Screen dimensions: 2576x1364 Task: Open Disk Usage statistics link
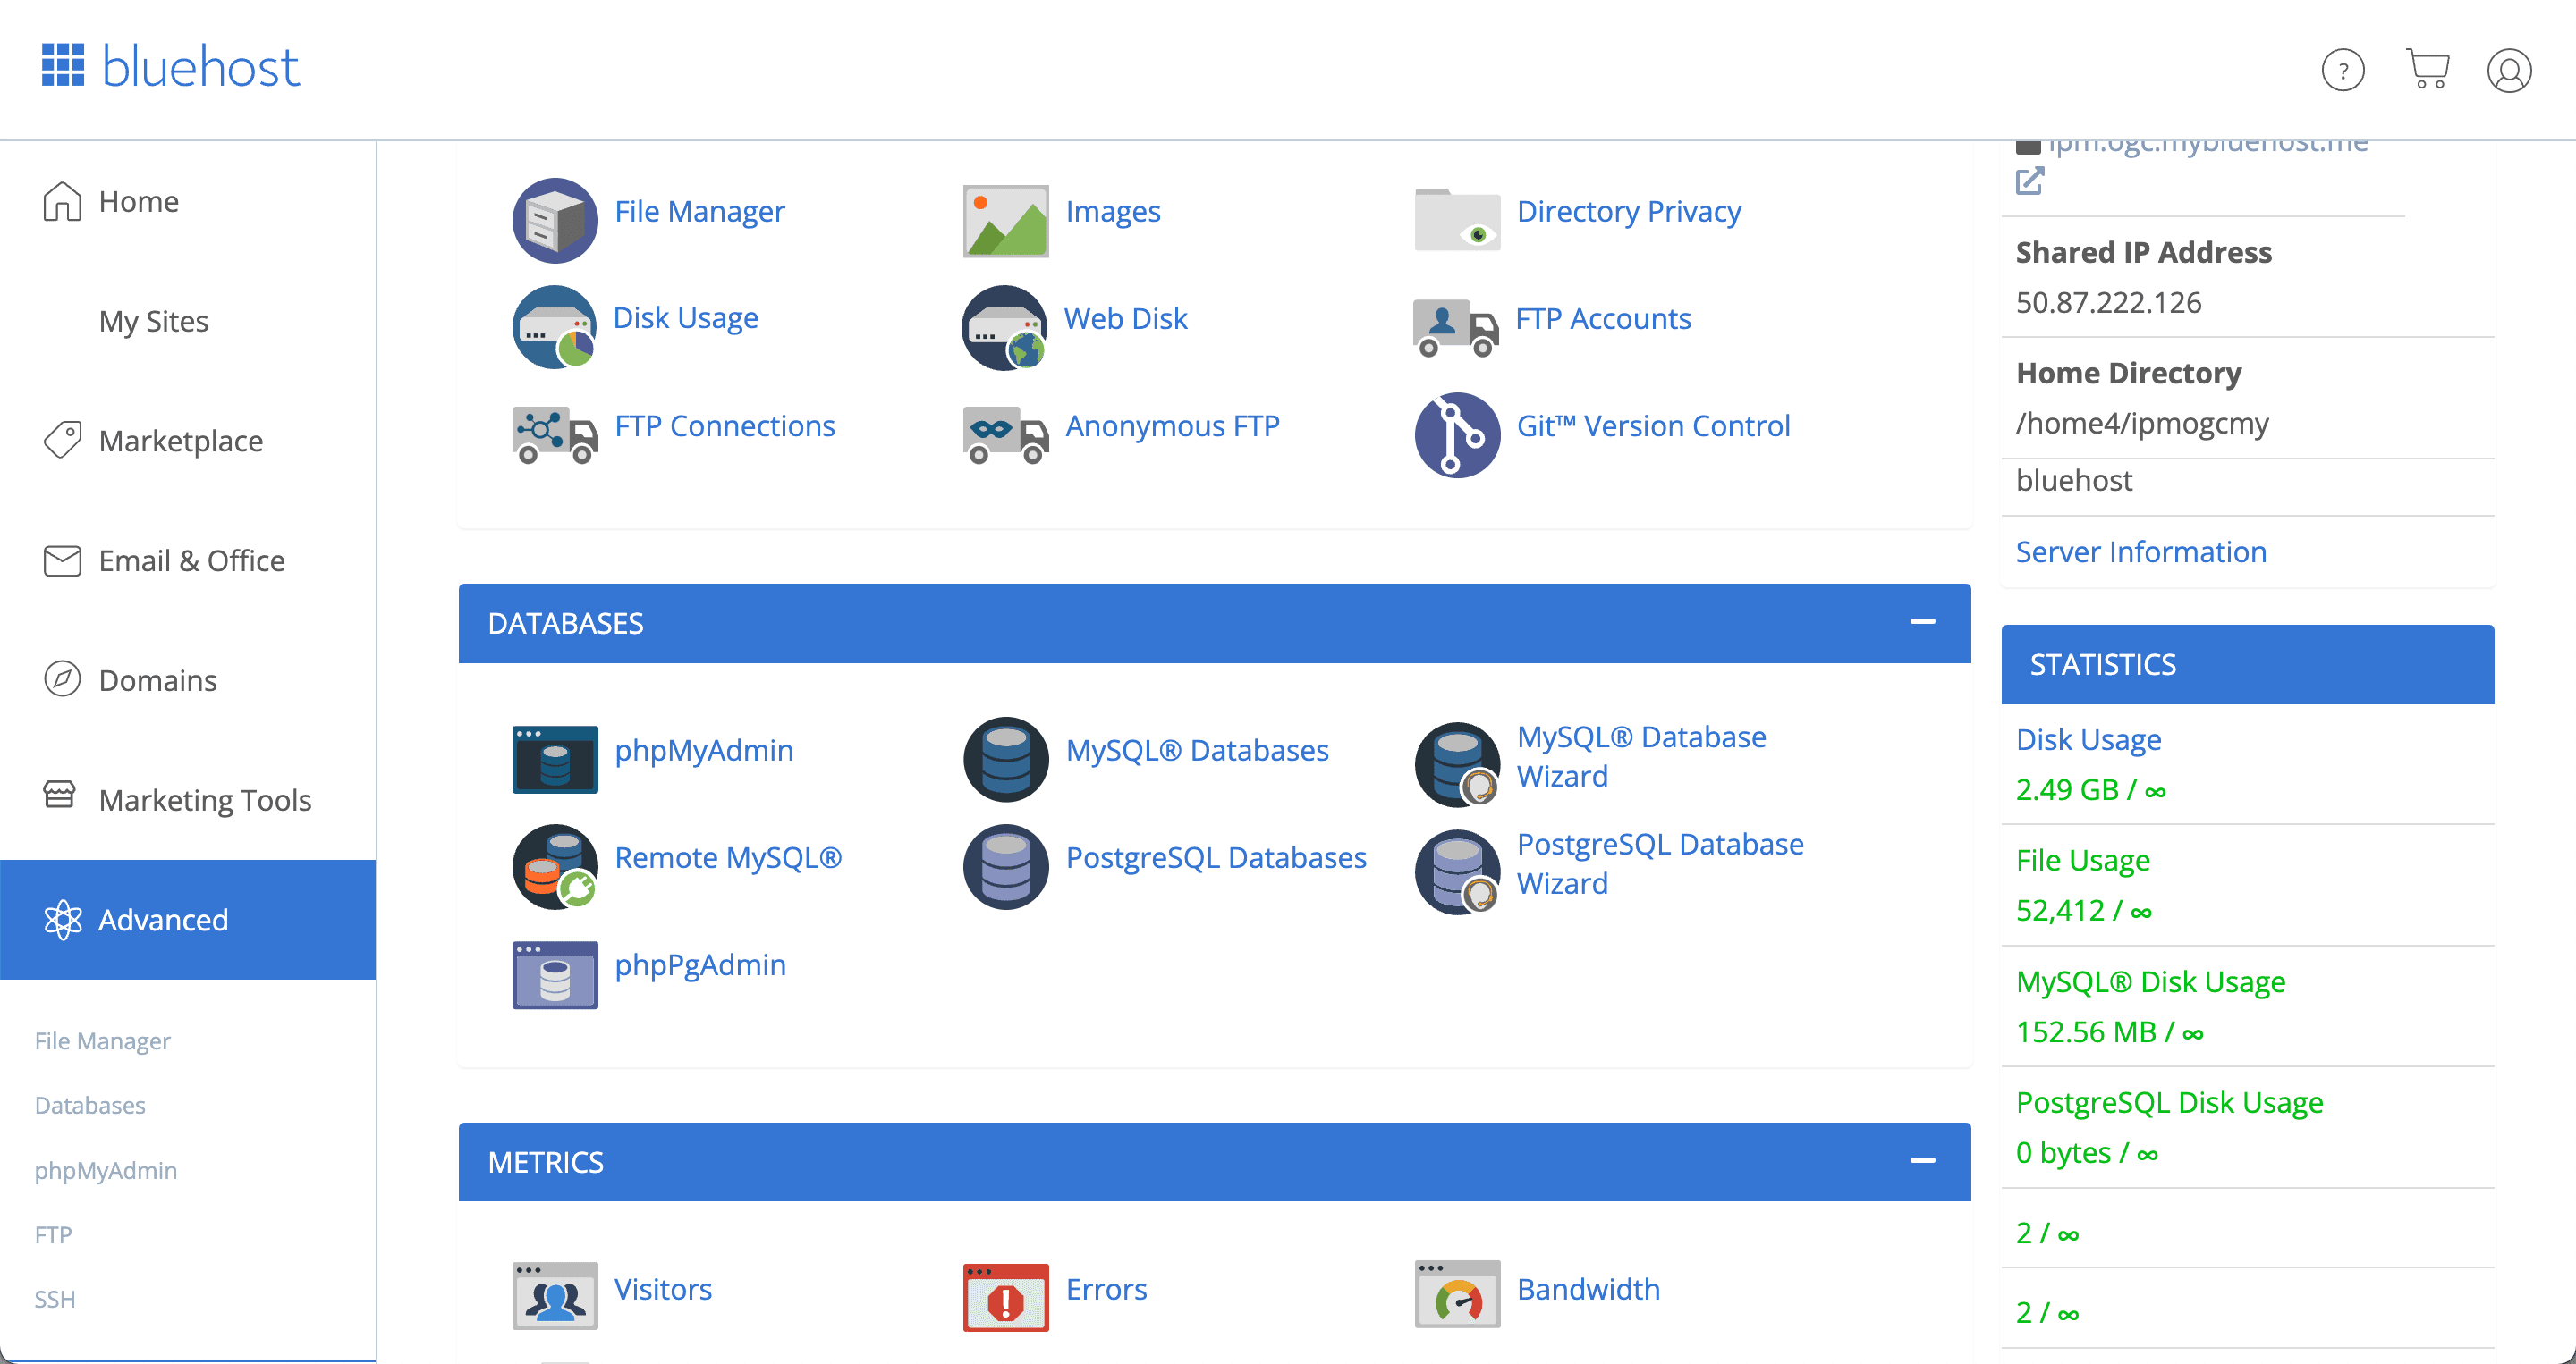pos(2088,739)
